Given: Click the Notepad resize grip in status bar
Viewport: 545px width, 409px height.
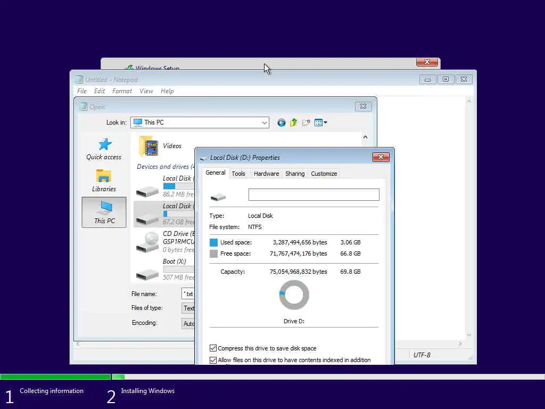Looking at the screenshot, I should (x=470, y=357).
